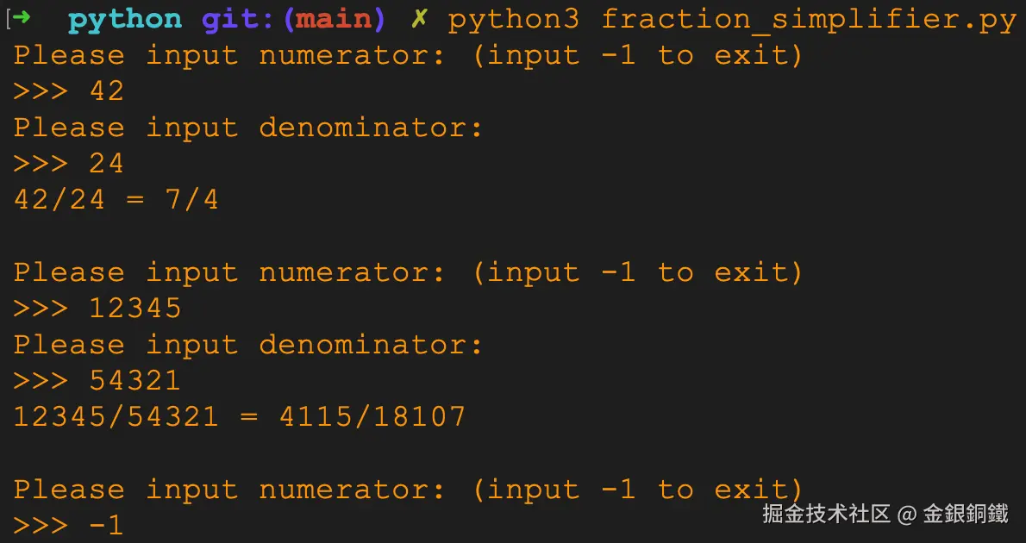The image size is (1026, 543).
Task: Click the '>>>' prompt before 54321
Action: (x=41, y=382)
